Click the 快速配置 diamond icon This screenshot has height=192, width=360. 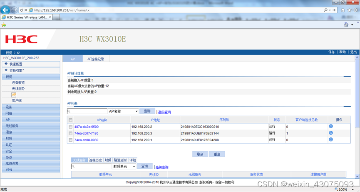pos(6,64)
